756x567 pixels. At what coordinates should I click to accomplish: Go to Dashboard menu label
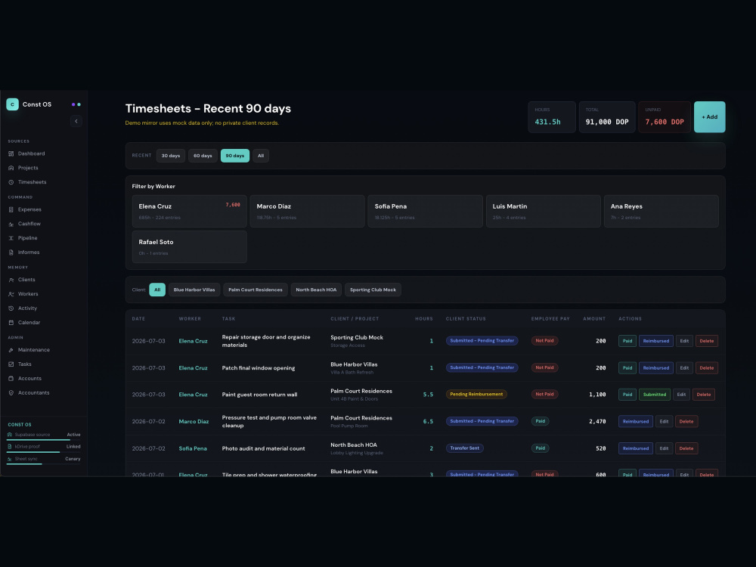tap(31, 153)
